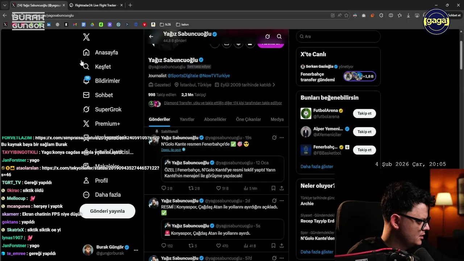Reply to pinned Kante post (2 B)

[x=167, y=188]
